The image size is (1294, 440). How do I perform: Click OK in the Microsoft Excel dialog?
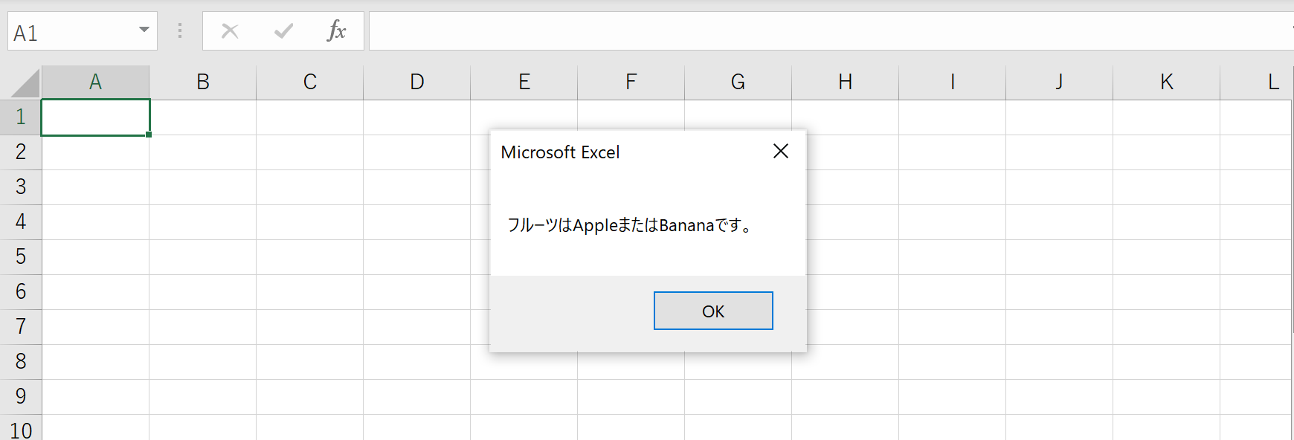[x=713, y=311]
